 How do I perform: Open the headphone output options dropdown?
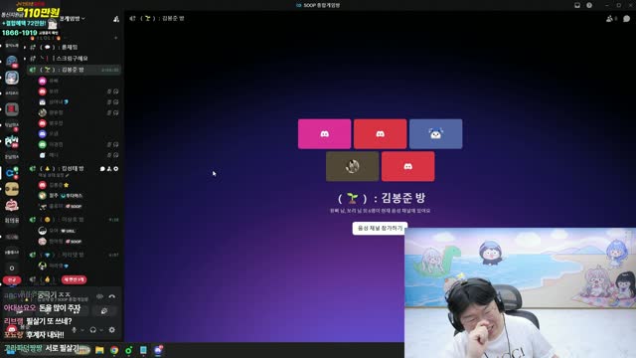pyautogui.click(x=101, y=330)
